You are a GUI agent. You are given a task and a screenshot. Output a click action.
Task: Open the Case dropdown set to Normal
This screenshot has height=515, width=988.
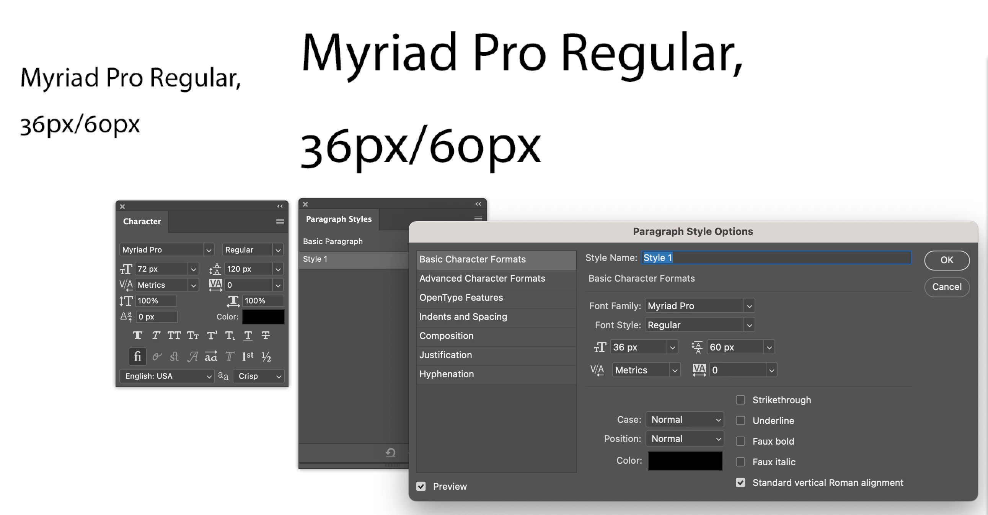coord(685,419)
